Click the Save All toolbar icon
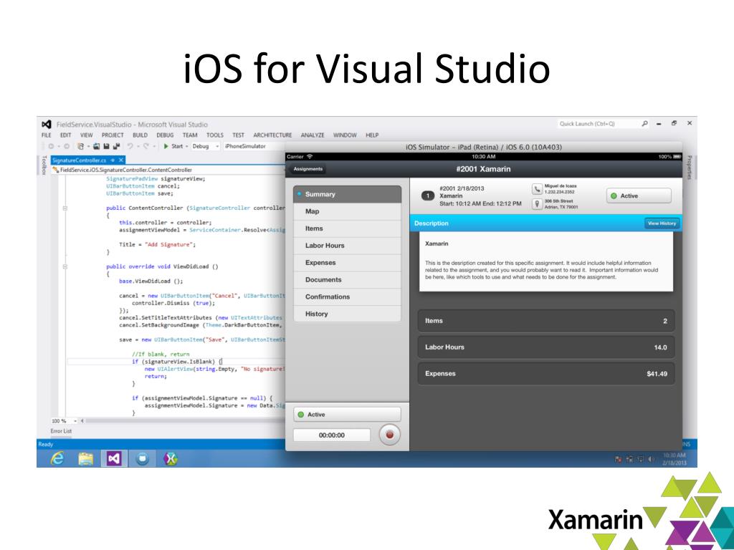 (117, 146)
